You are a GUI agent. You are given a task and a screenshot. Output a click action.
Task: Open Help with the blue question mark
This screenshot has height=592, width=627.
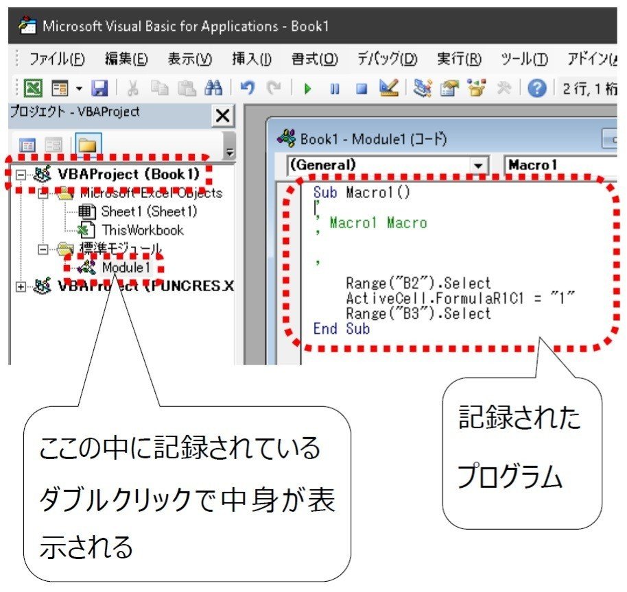pyautogui.click(x=536, y=88)
